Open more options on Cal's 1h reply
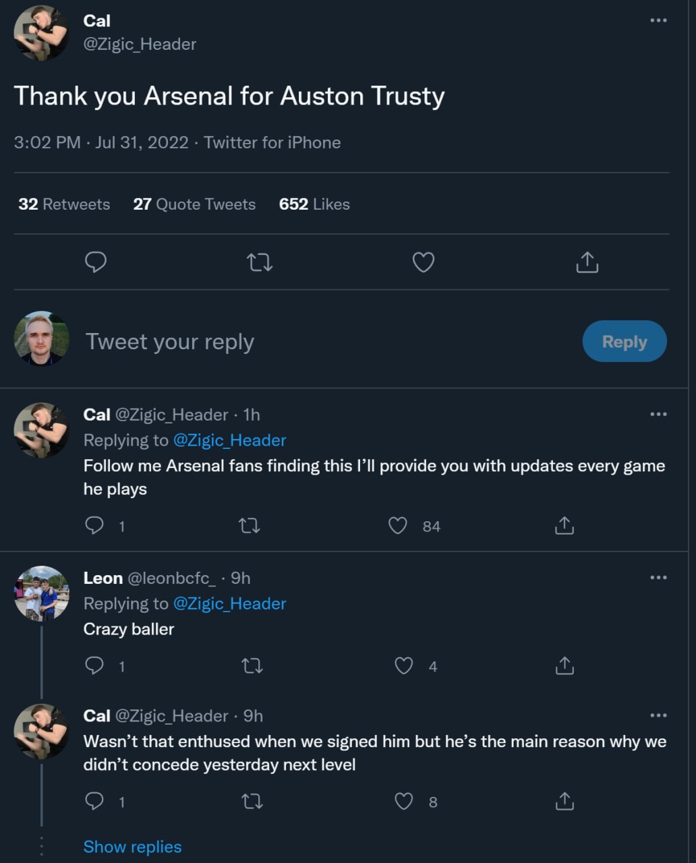The height and width of the screenshot is (863, 696). coord(658,415)
